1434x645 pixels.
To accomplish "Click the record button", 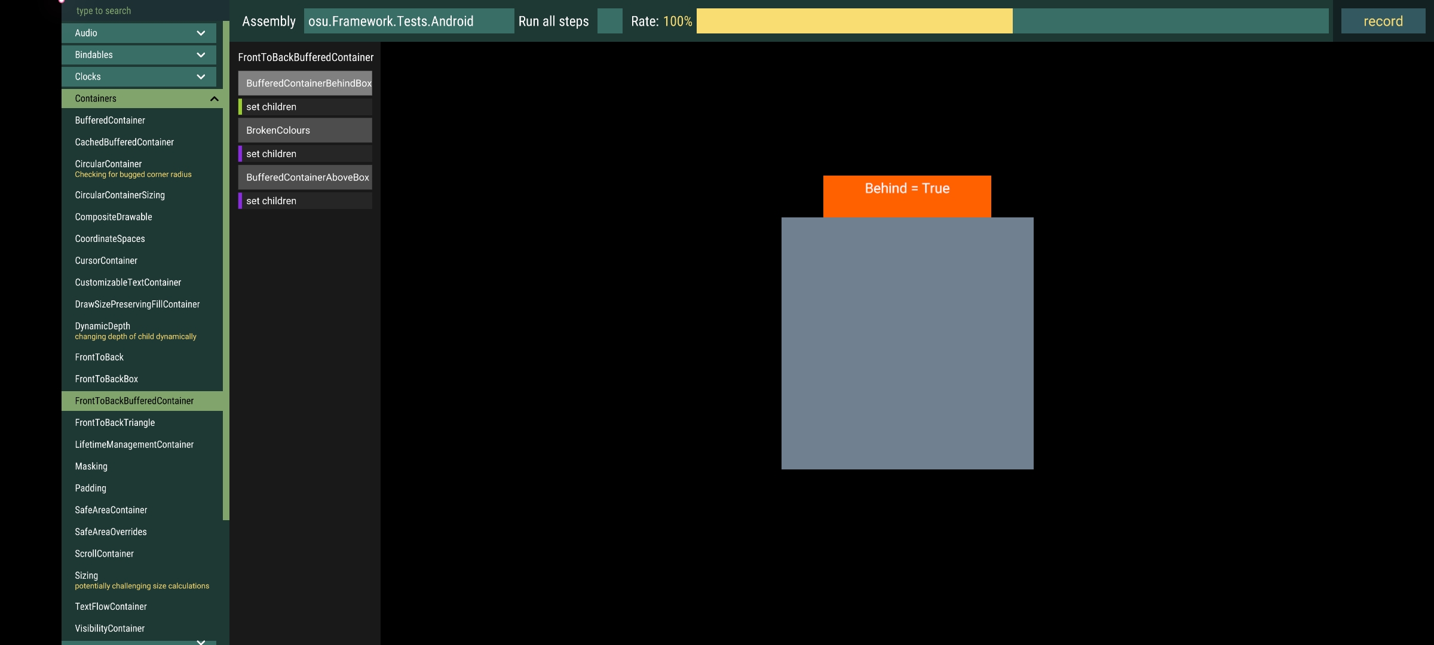I will 1383,21.
